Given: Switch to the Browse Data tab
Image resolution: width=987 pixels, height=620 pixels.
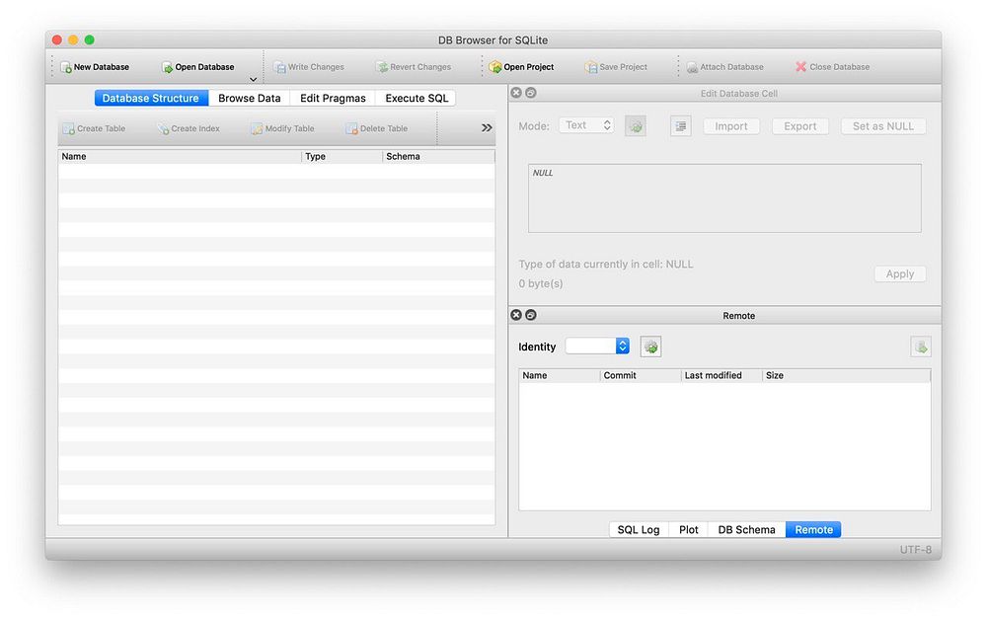Looking at the screenshot, I should pyautogui.click(x=250, y=98).
